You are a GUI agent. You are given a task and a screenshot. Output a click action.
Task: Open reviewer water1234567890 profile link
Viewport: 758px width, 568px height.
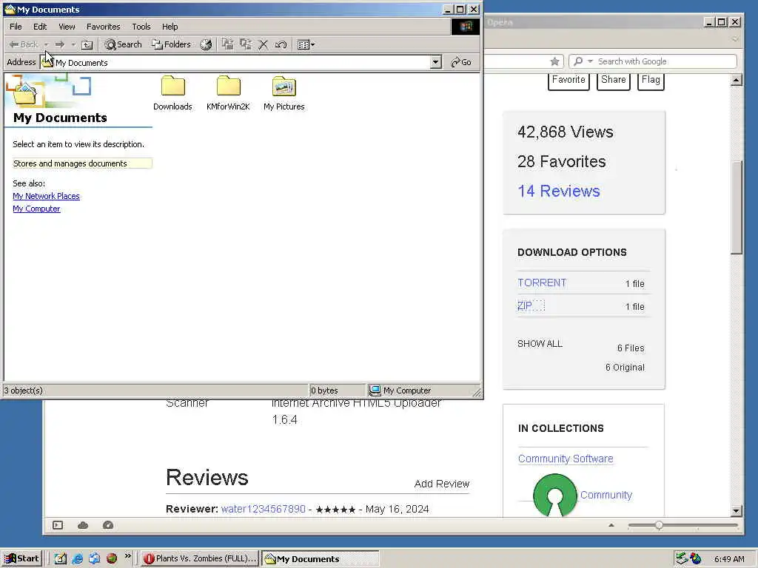pos(263,509)
